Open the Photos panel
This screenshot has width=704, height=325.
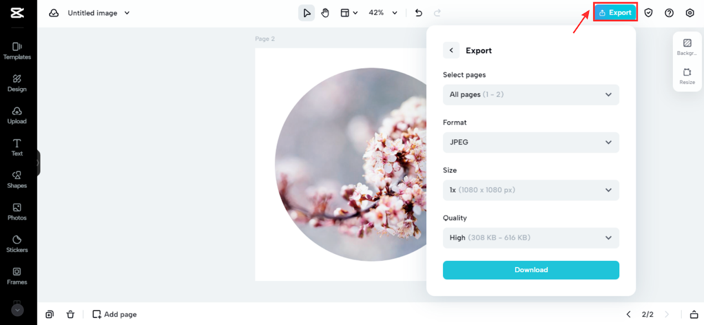coord(17,211)
